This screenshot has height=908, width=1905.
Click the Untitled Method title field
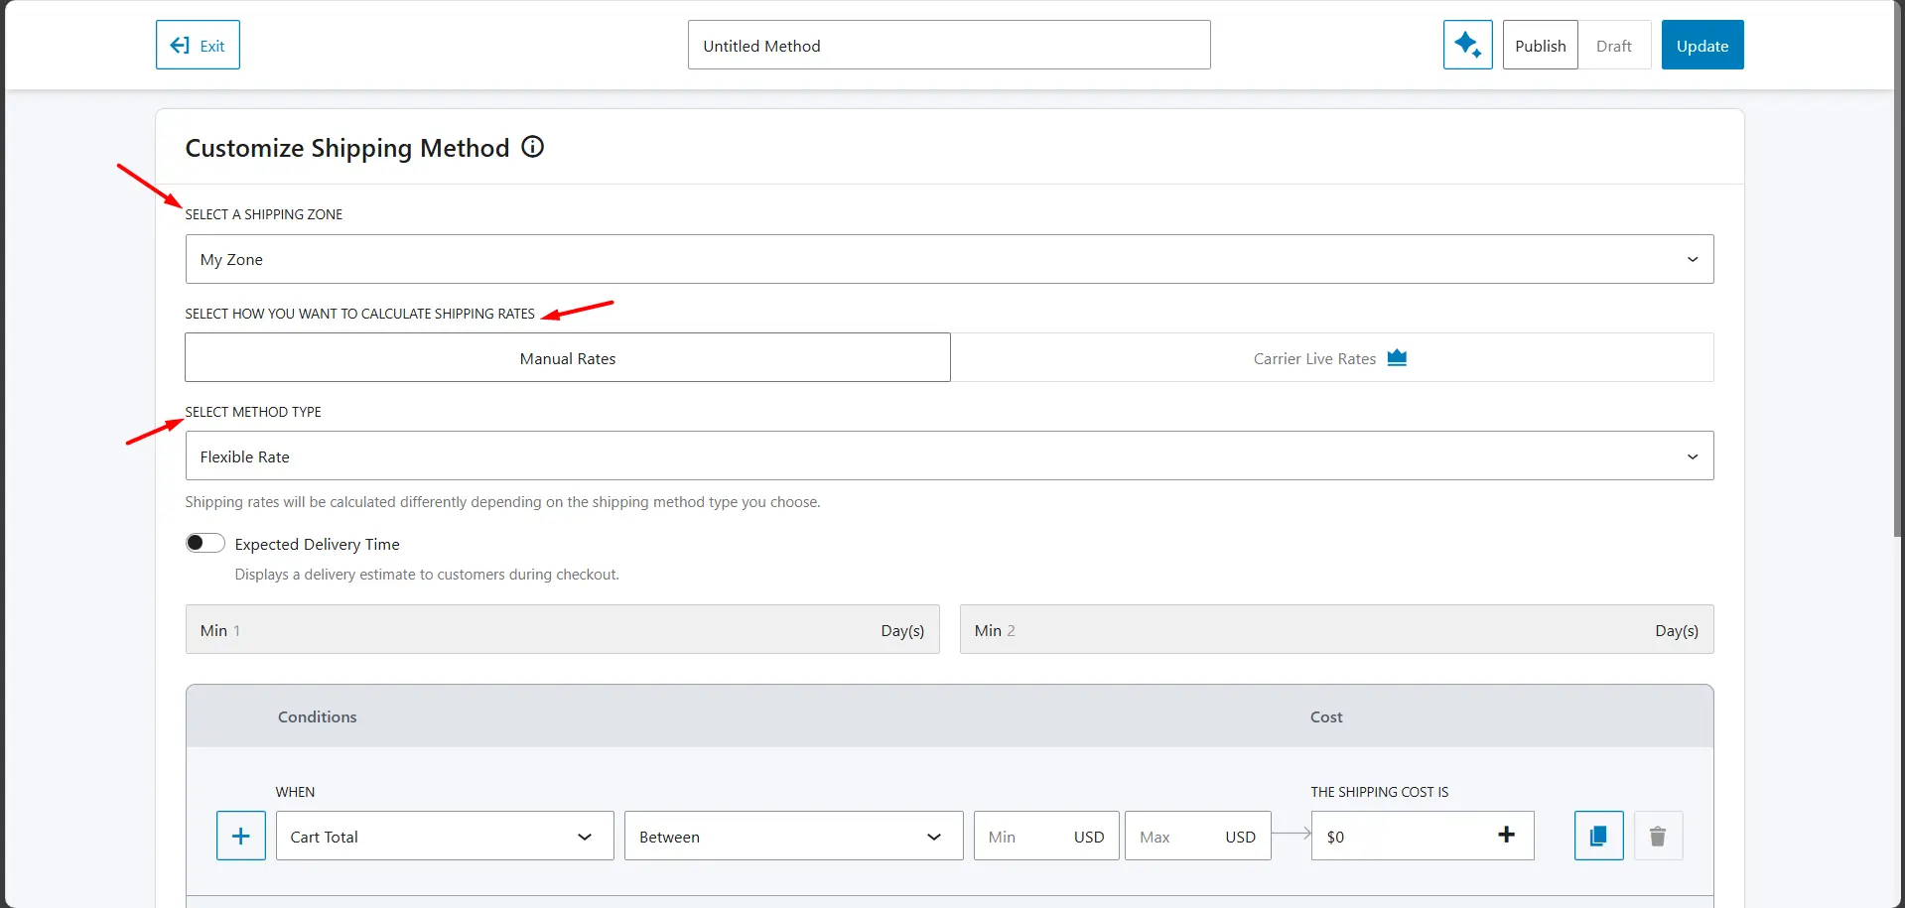pyautogui.click(x=948, y=45)
